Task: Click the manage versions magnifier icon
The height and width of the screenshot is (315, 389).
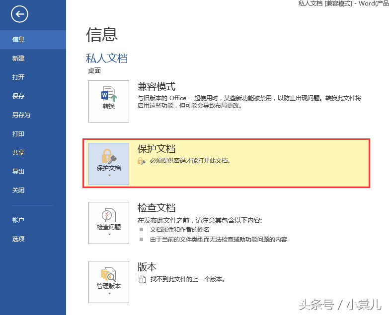Action: click(x=109, y=274)
